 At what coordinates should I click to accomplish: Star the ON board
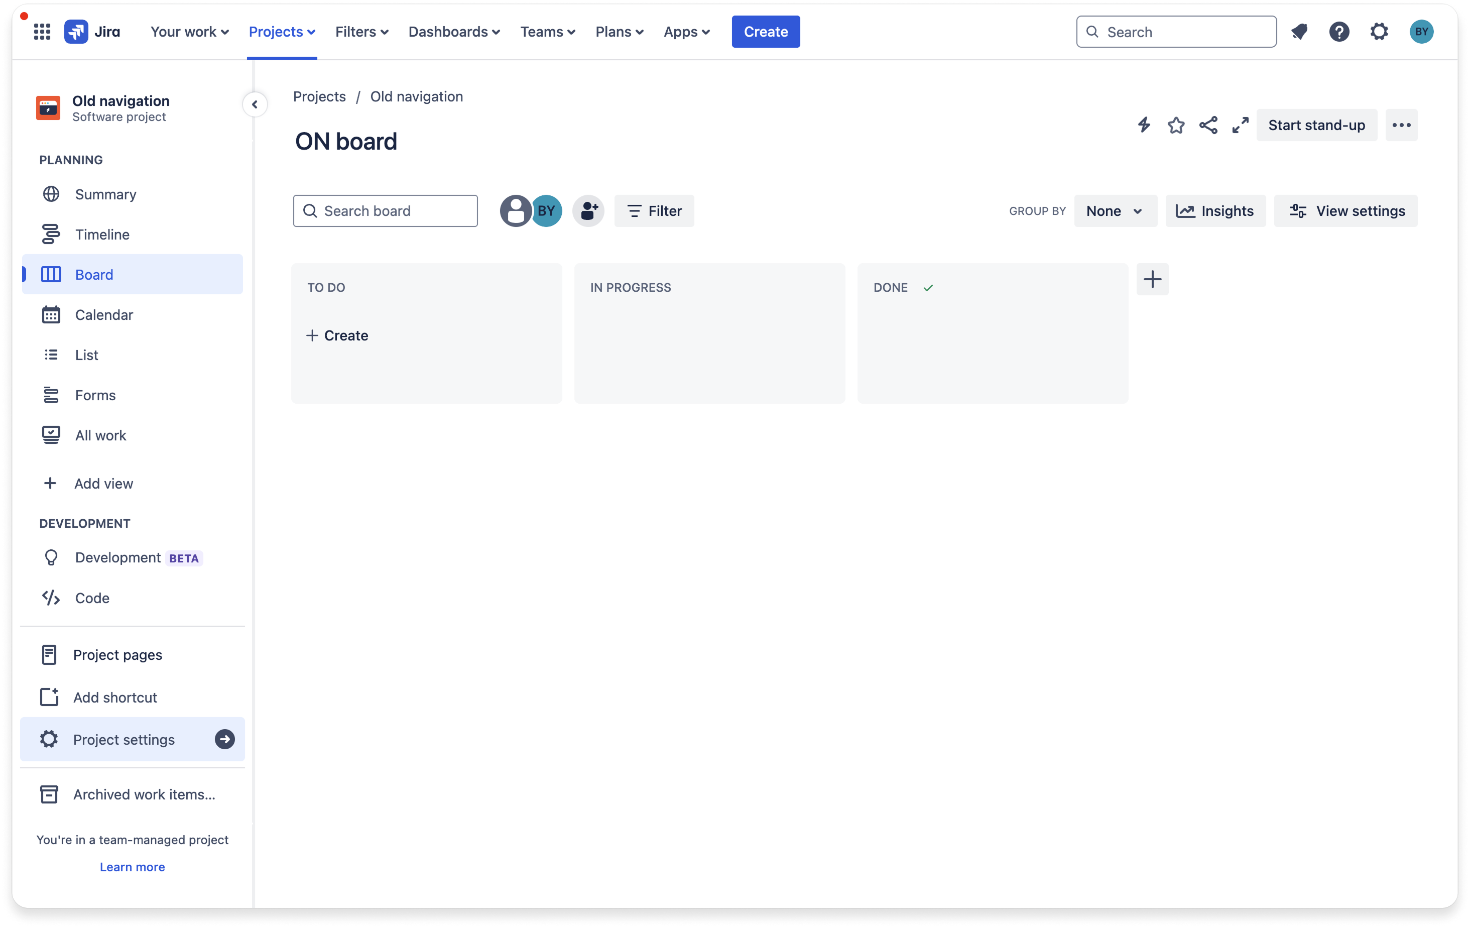1176,125
